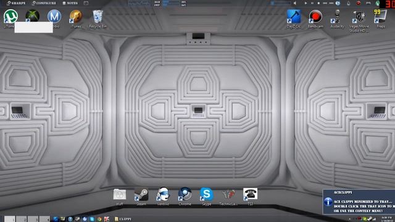This screenshot has height=222, width=395.
Task: Click the AceClippy tray notification balloon
Action: [359, 202]
